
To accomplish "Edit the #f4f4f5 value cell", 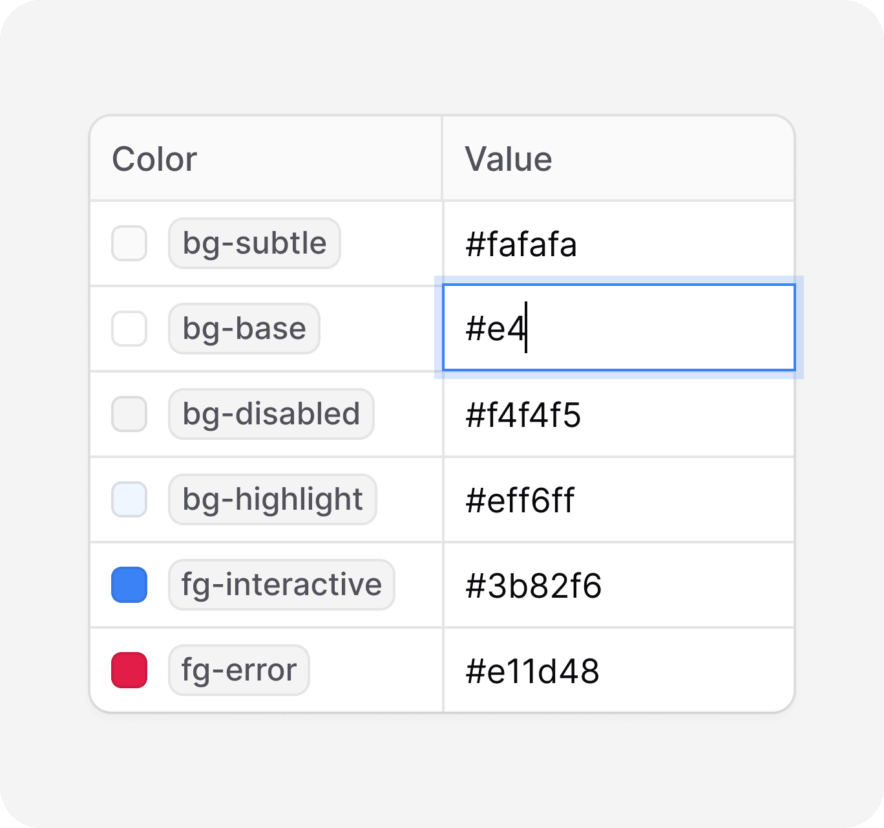I will 618,415.
